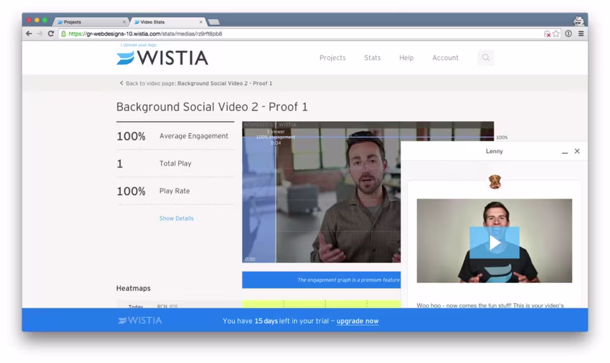Click the Heatmaps section heading
This screenshot has height=363, width=610.
(x=133, y=288)
